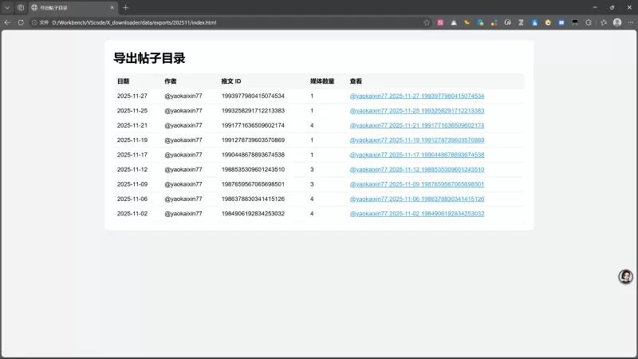The height and width of the screenshot is (359, 638).
Task: Go back with the browser back arrow
Action: 7,22
